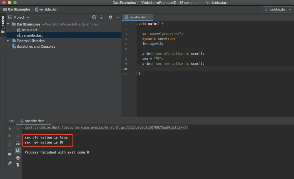The image size is (294, 179).
Task: Click gutter line number 10
Action: [125, 69]
